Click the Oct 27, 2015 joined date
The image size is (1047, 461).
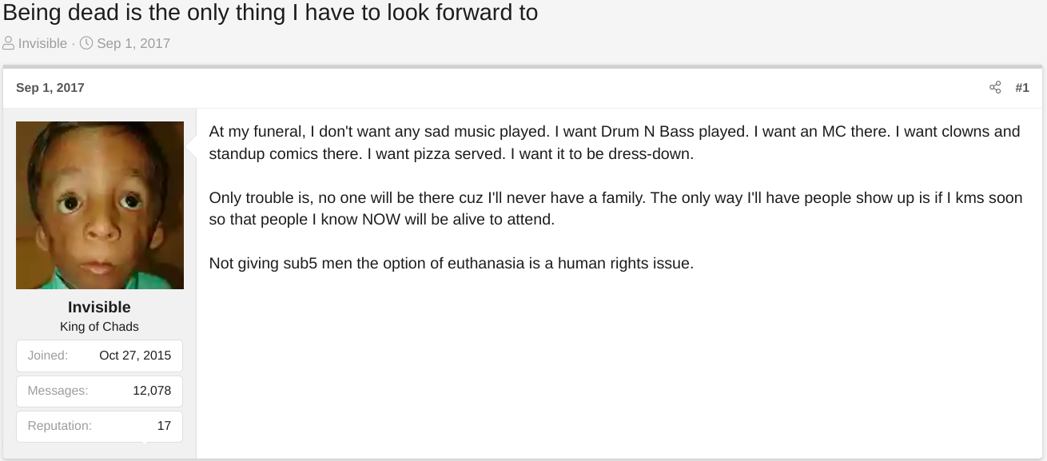point(135,356)
